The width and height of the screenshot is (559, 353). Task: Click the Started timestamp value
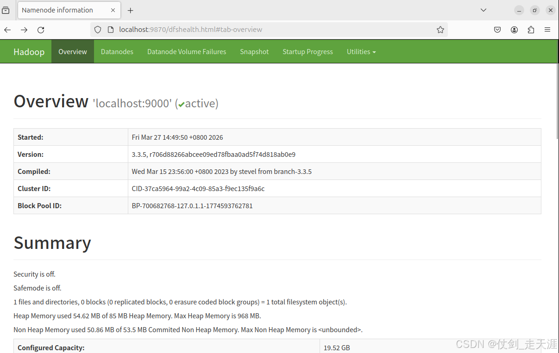pos(177,137)
